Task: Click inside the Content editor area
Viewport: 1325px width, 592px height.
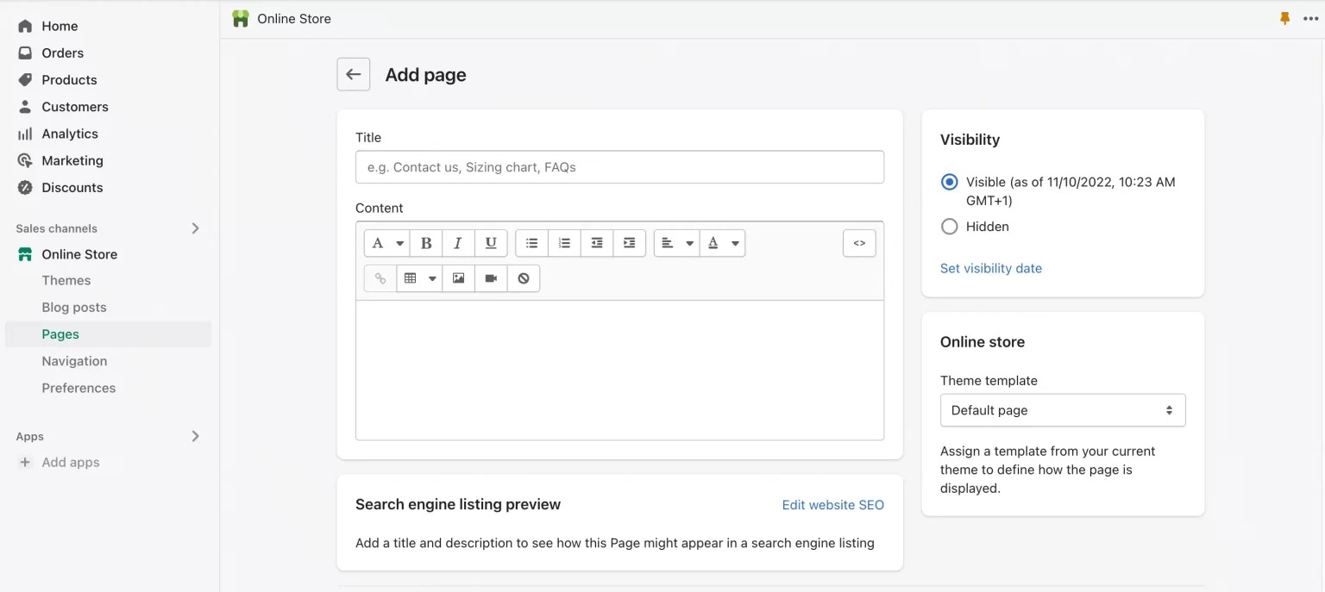Action: (619, 370)
